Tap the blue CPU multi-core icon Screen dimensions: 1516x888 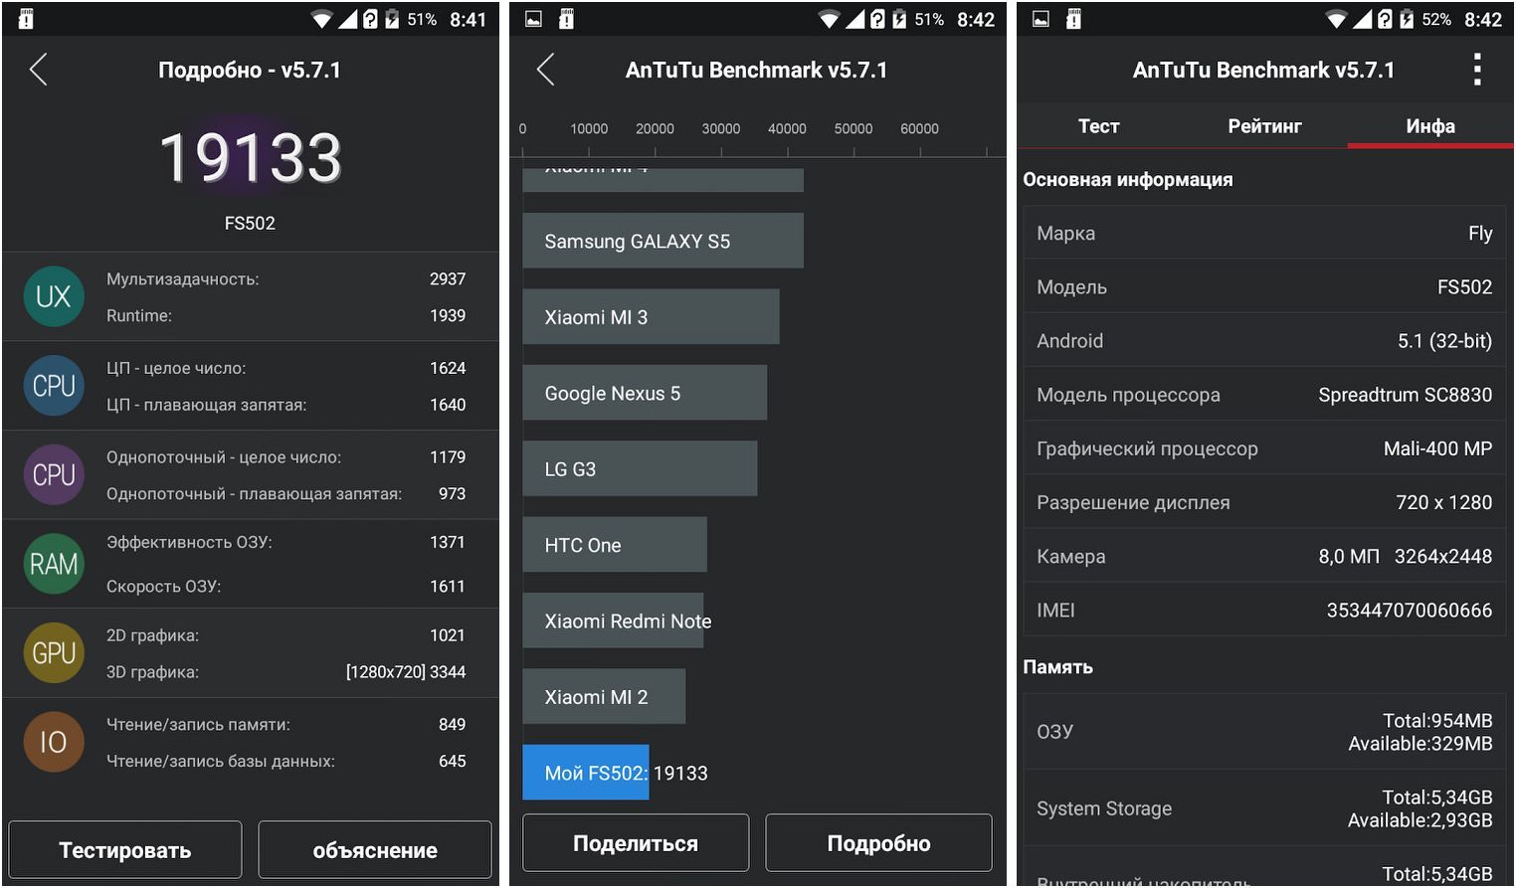tap(54, 386)
